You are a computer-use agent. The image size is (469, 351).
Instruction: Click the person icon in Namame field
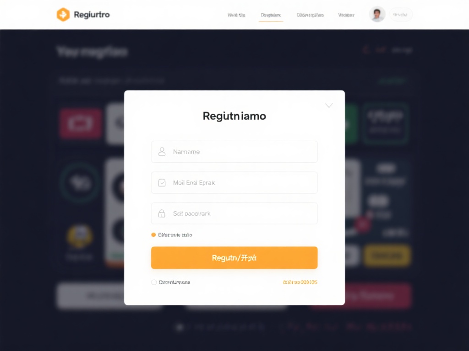(x=162, y=152)
